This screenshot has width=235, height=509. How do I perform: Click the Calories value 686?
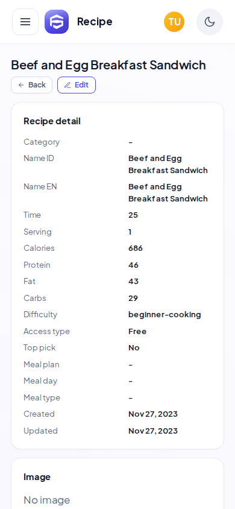(136, 248)
